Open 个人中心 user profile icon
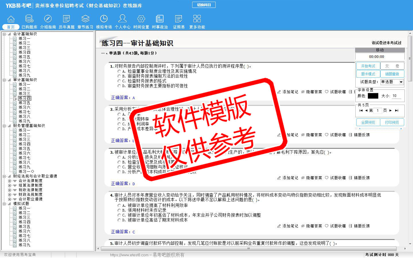413x258 pixels. (122, 19)
